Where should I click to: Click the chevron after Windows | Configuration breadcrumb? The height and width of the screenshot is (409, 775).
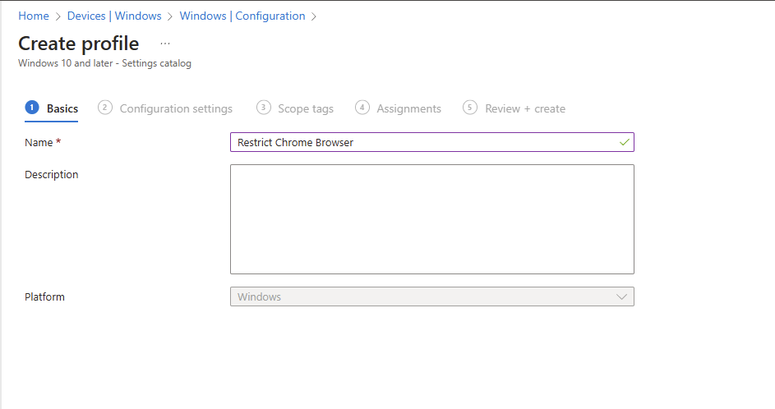coord(315,16)
